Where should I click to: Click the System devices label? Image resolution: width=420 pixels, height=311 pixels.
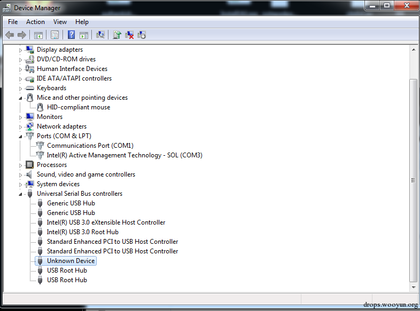coord(58,184)
